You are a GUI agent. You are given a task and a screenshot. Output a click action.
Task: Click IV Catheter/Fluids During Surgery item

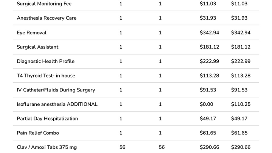(x=56, y=90)
